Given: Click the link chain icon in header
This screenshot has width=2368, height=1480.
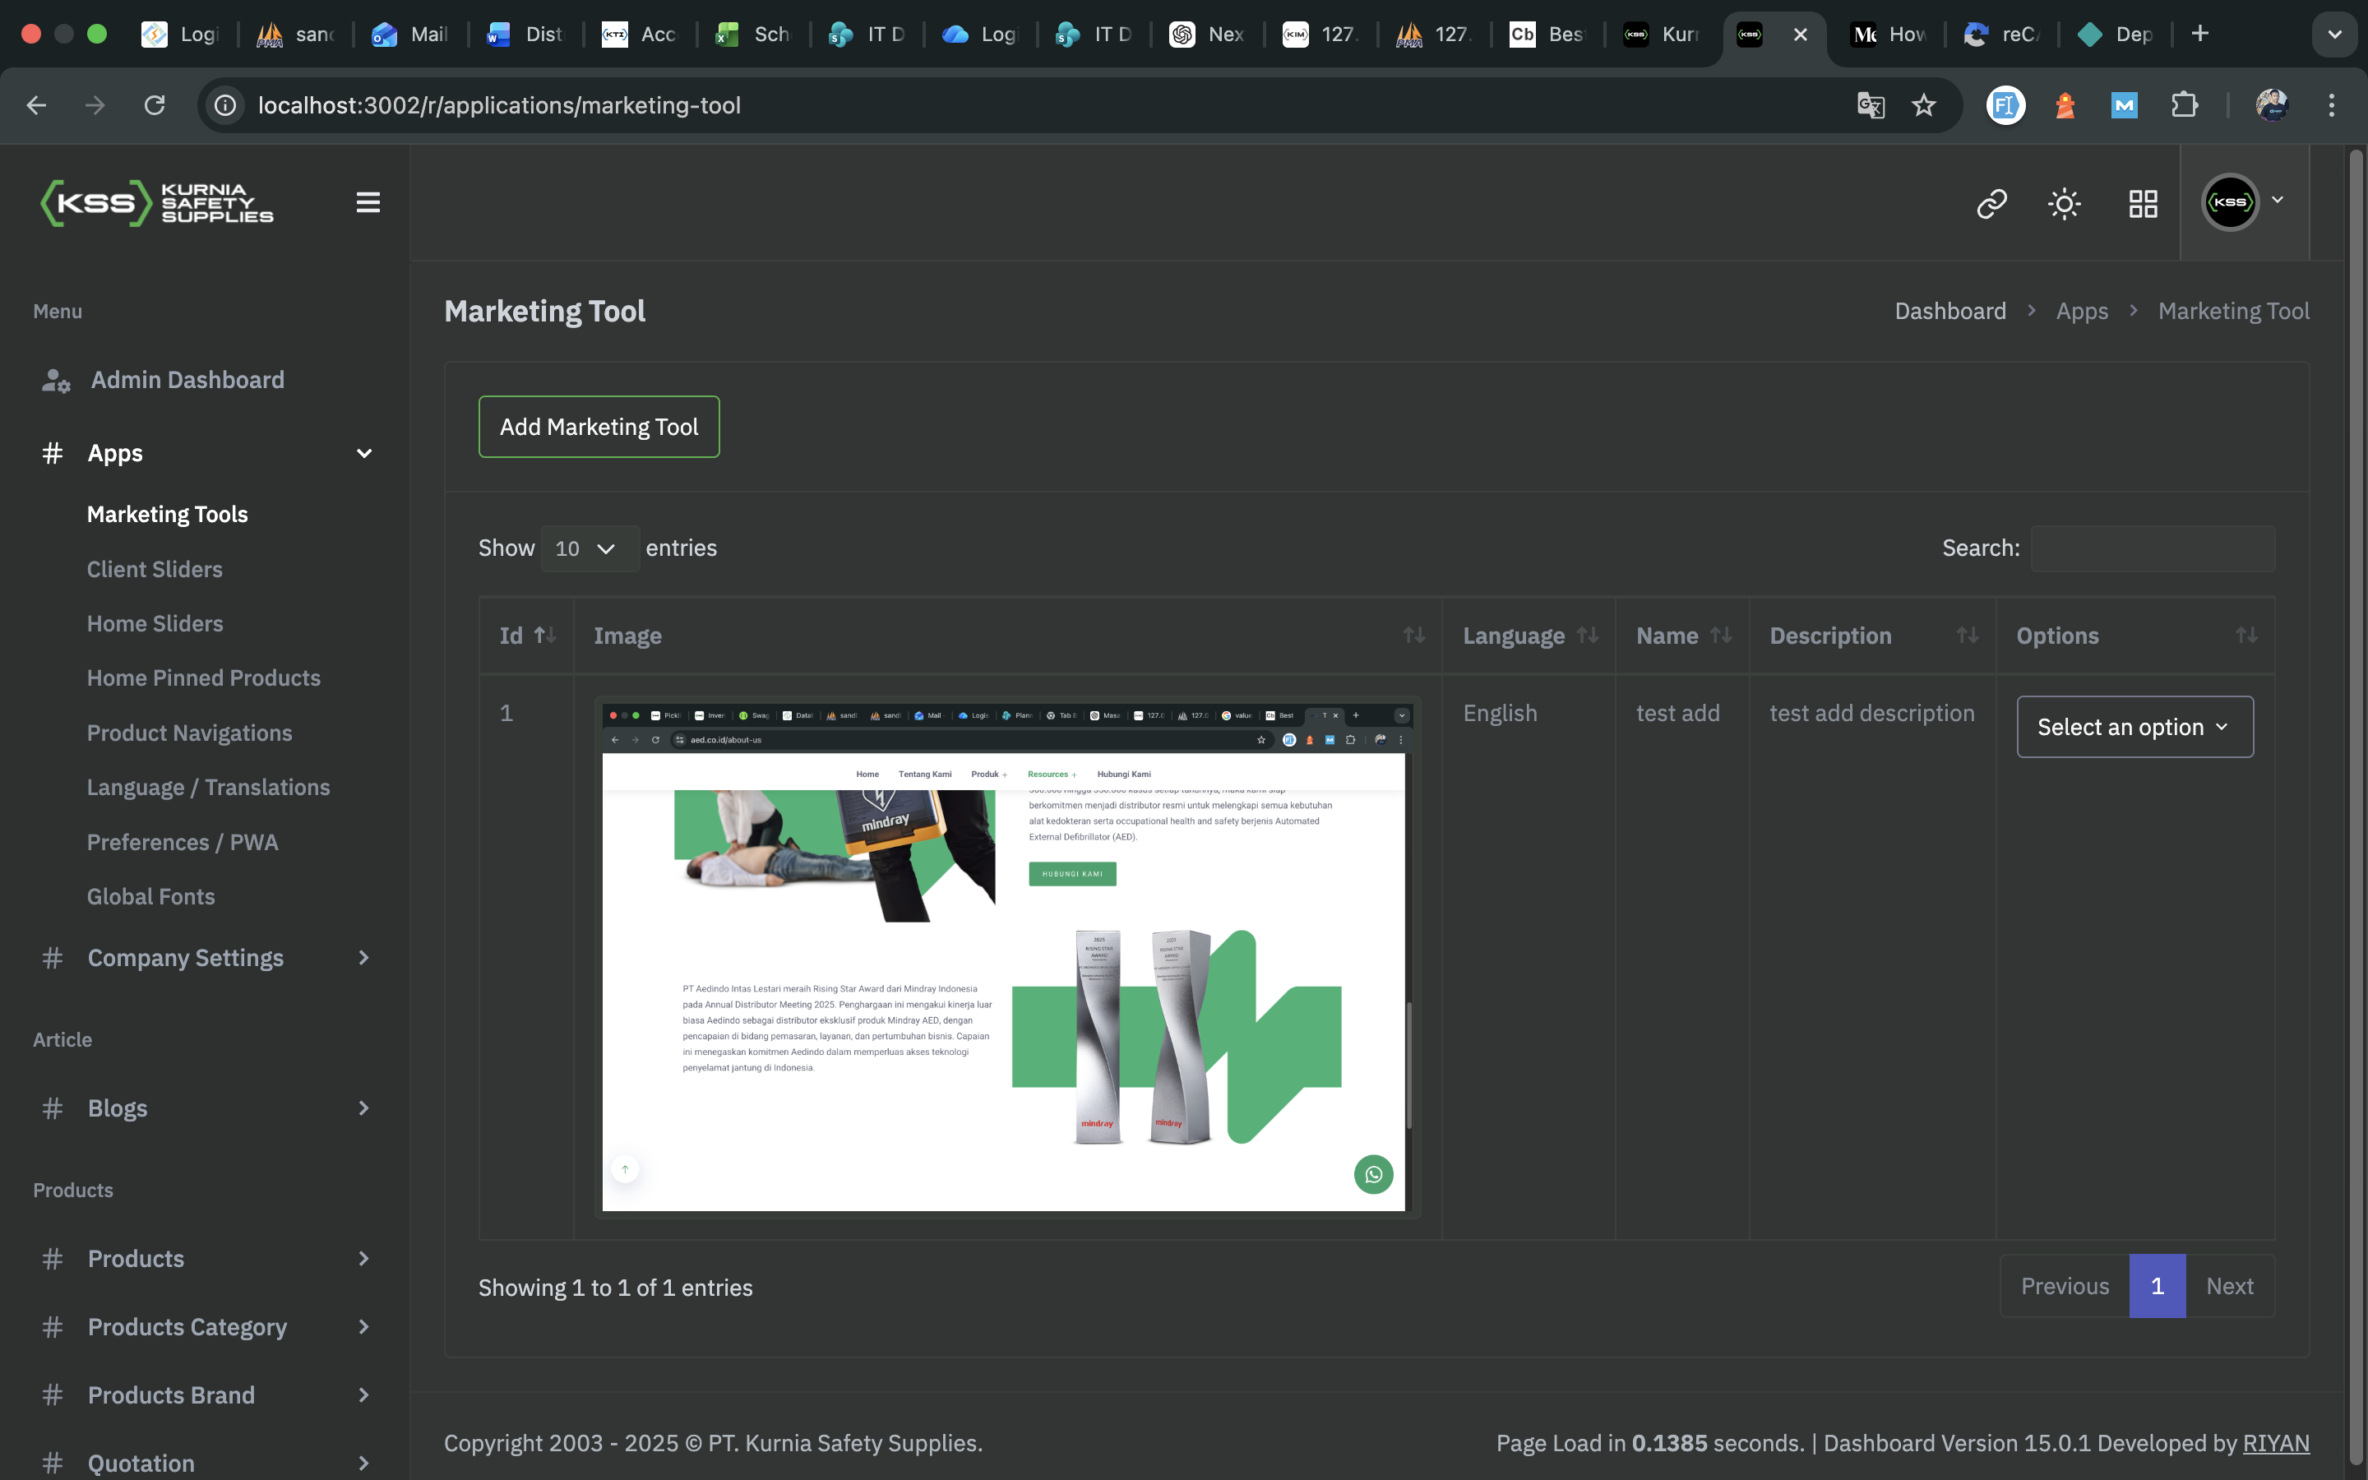Looking at the screenshot, I should [x=1991, y=204].
